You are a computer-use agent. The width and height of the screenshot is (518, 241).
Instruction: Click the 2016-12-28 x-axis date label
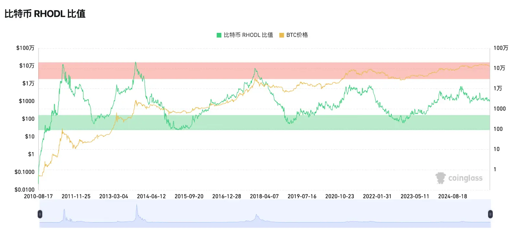tap(227, 196)
